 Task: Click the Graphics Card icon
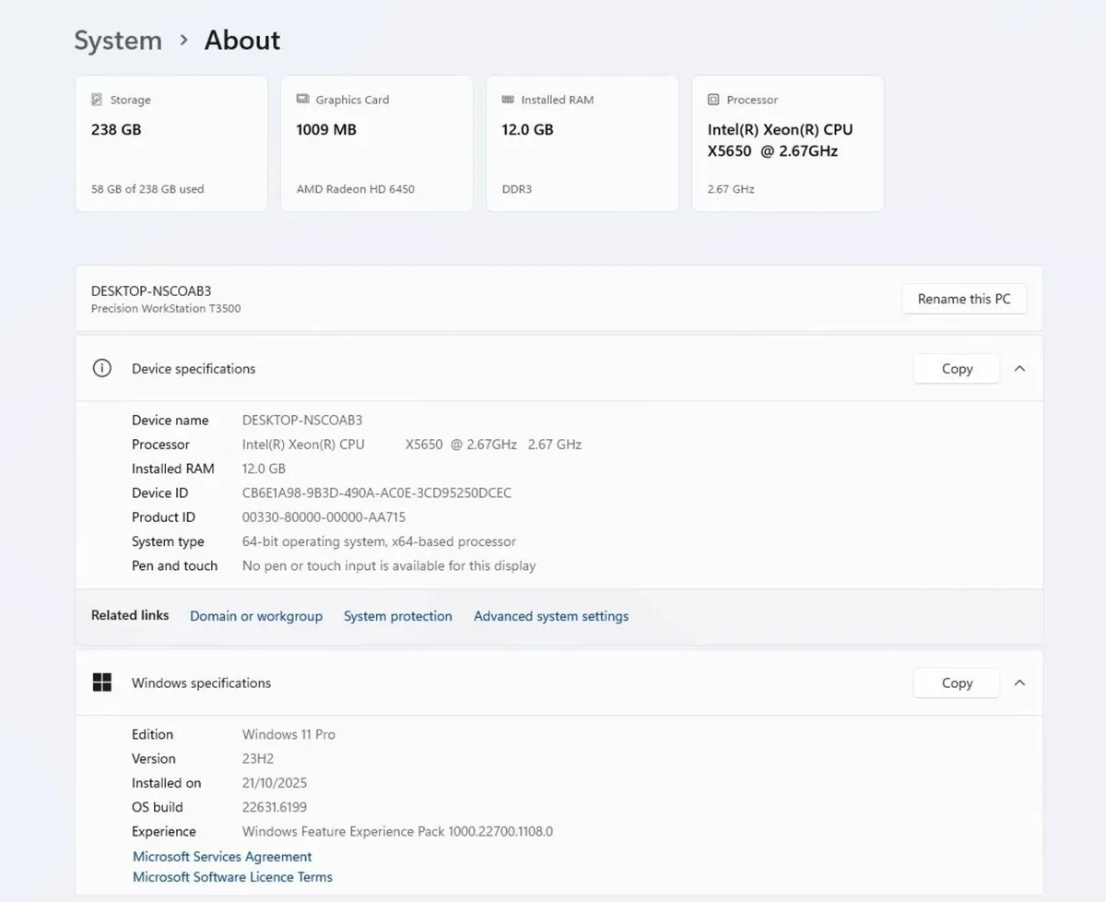tap(302, 100)
